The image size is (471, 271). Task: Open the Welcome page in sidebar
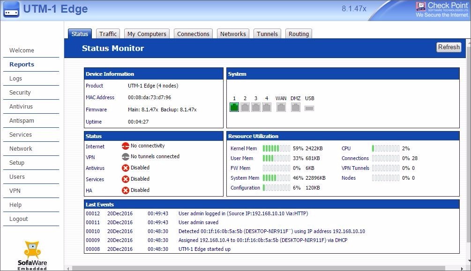(22, 51)
